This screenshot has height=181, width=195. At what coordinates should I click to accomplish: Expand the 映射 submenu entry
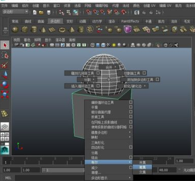tap(109, 137)
